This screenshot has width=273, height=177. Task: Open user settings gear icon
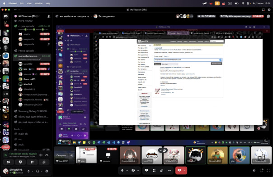(47, 171)
